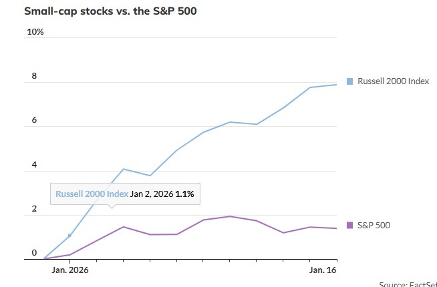
Task: Click the 8 y-axis label
Action: [34, 76]
